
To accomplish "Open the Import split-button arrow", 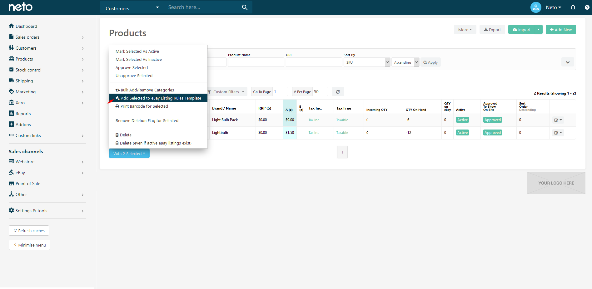I will click(x=539, y=30).
